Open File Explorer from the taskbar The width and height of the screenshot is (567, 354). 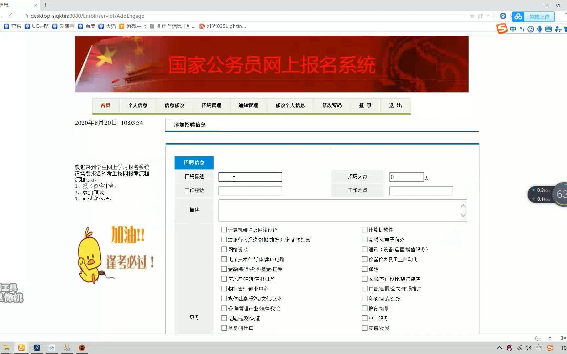pos(7,347)
